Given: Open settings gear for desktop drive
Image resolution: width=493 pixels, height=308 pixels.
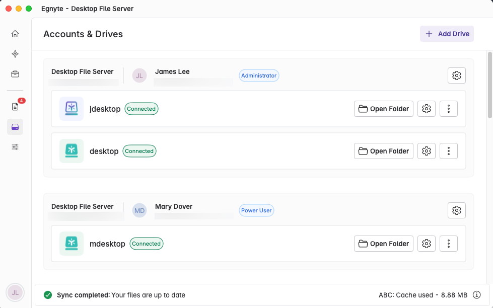Looking at the screenshot, I should coord(427,151).
